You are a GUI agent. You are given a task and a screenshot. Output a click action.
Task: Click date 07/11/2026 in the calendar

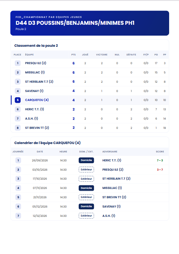pyautogui.click(x=40, y=188)
